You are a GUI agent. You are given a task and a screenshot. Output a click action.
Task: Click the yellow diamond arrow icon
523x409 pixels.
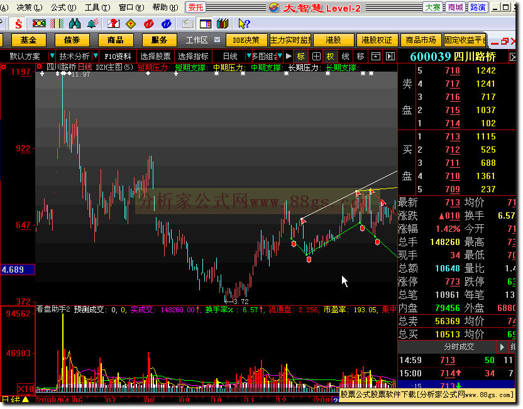point(131,24)
